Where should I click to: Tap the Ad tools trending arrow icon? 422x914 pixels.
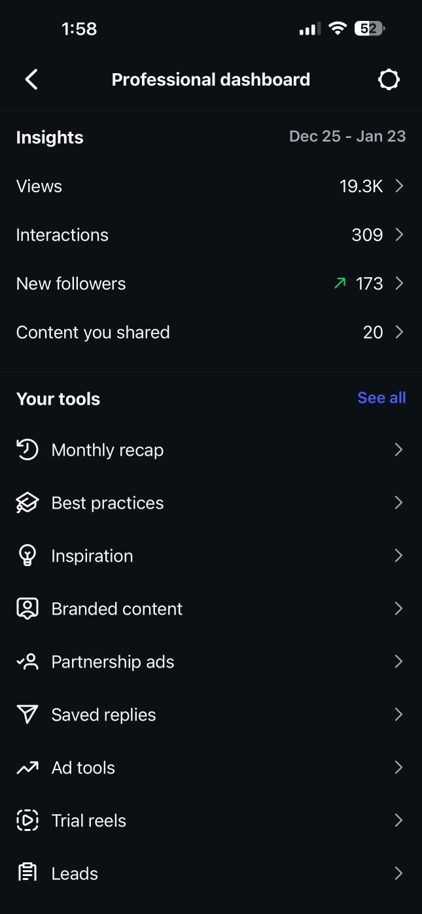(27, 768)
